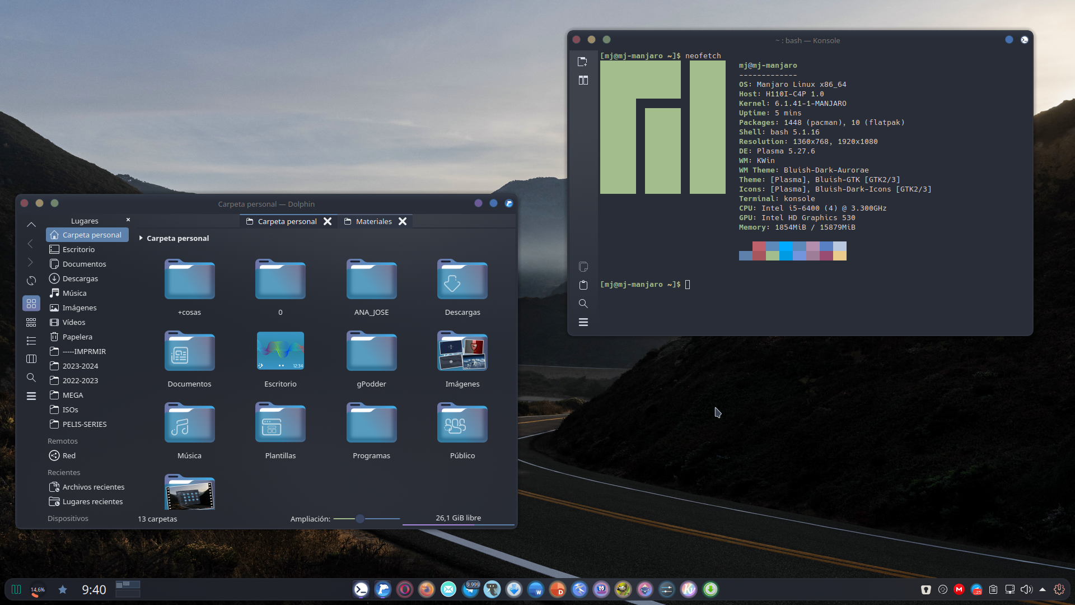Launch Opera from the taskbar
The height and width of the screenshot is (605, 1075).
pos(405,589)
